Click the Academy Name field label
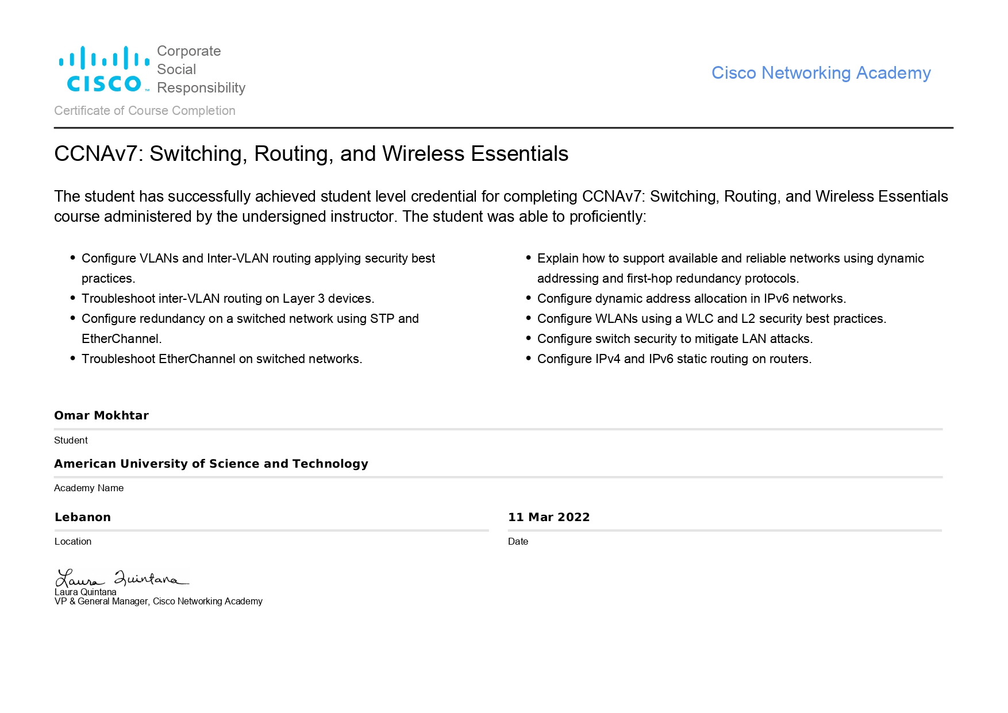 [x=89, y=488]
